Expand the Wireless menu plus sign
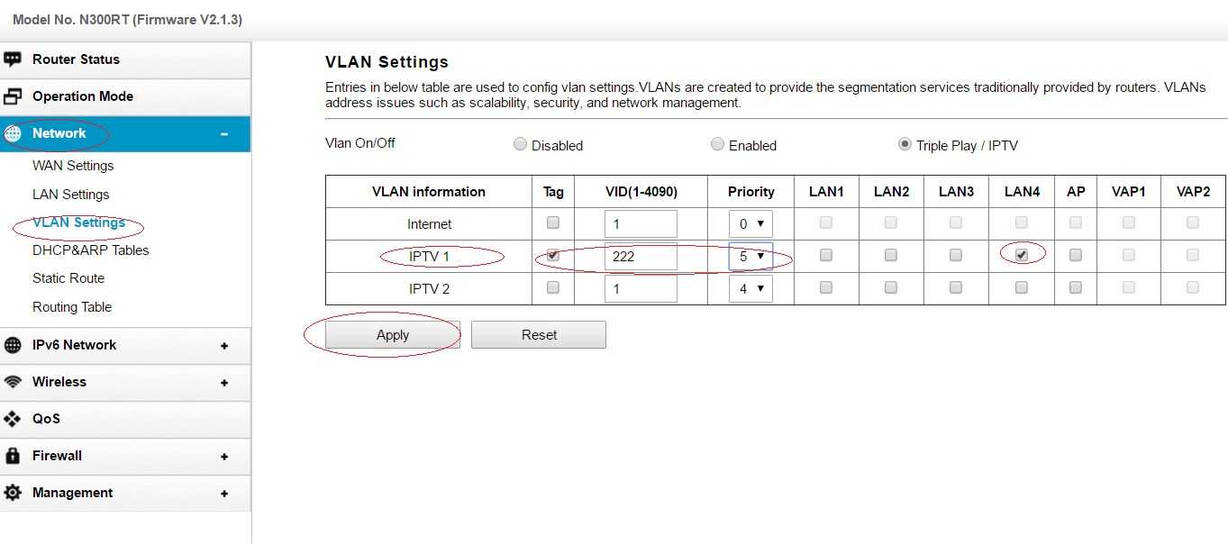 (x=223, y=382)
